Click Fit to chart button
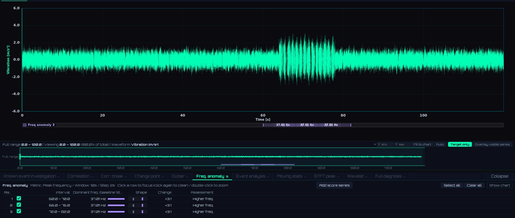The height and width of the screenshot is (218, 515). [x=422, y=144]
